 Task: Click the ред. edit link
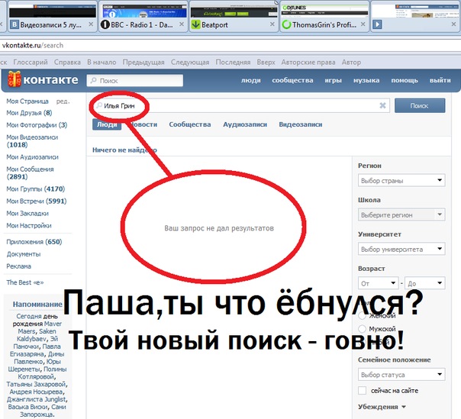(63, 102)
